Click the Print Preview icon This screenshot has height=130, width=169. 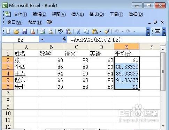(51, 31)
